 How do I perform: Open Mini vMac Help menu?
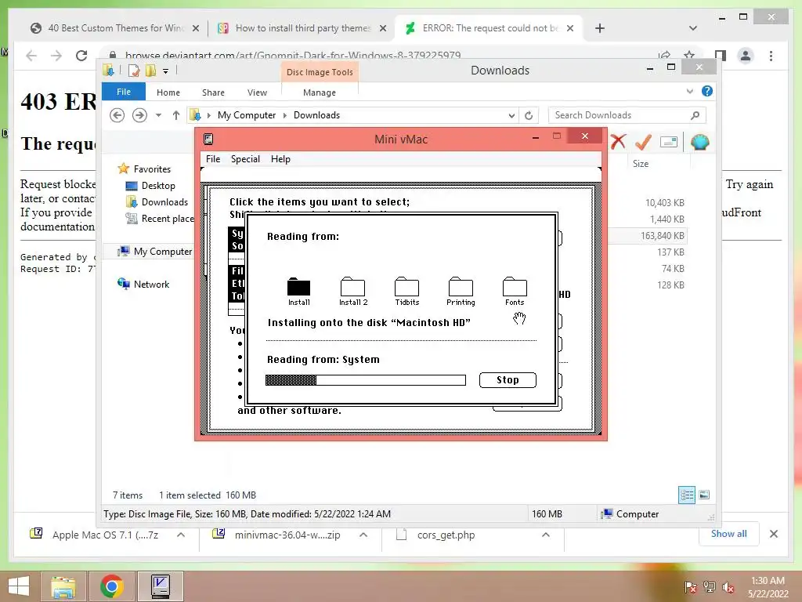[280, 158]
